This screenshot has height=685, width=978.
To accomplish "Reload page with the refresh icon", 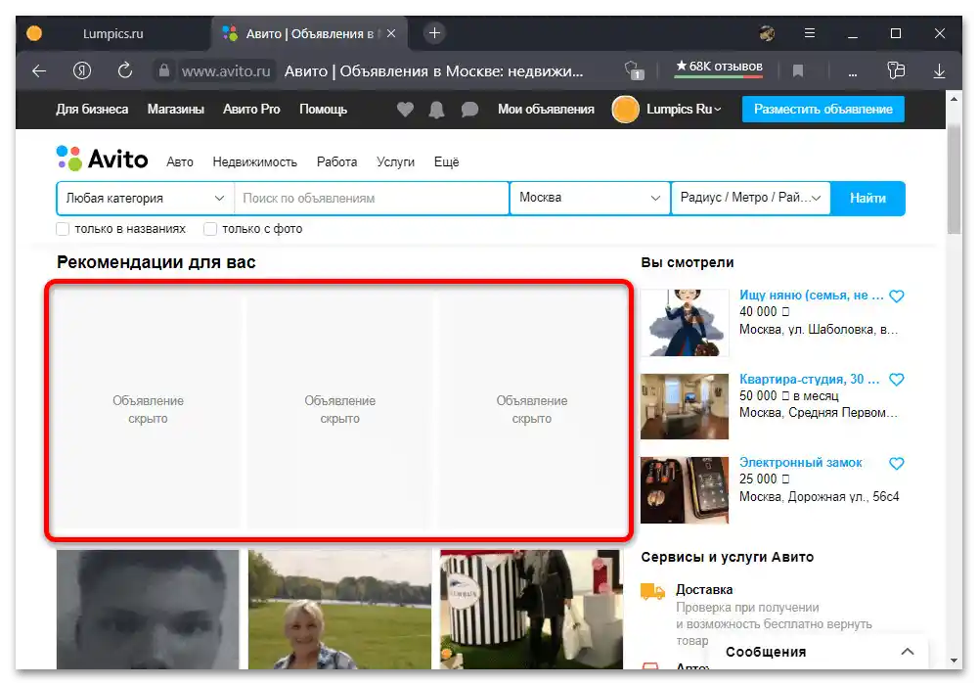I will (125, 70).
